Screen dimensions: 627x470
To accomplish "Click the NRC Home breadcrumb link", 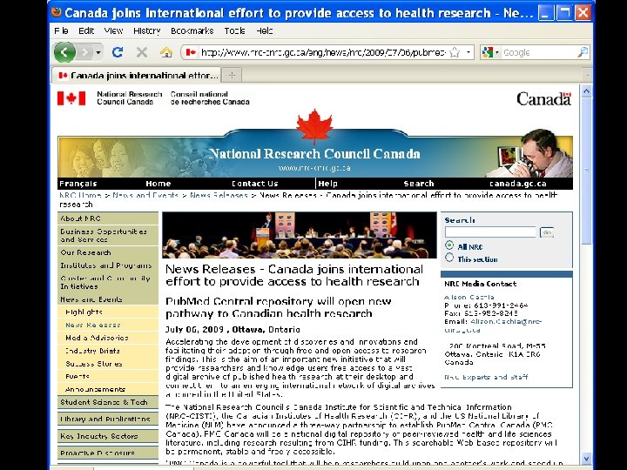I will 80,196.
